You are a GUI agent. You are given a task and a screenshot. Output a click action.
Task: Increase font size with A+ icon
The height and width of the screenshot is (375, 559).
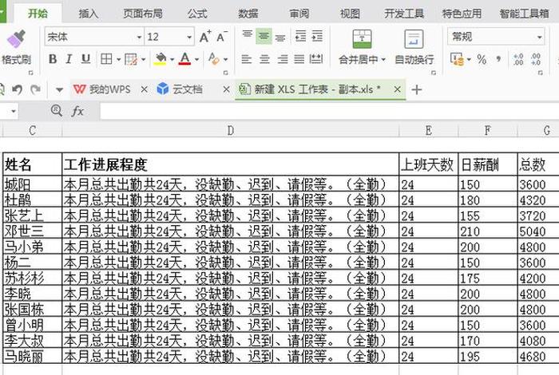point(205,37)
